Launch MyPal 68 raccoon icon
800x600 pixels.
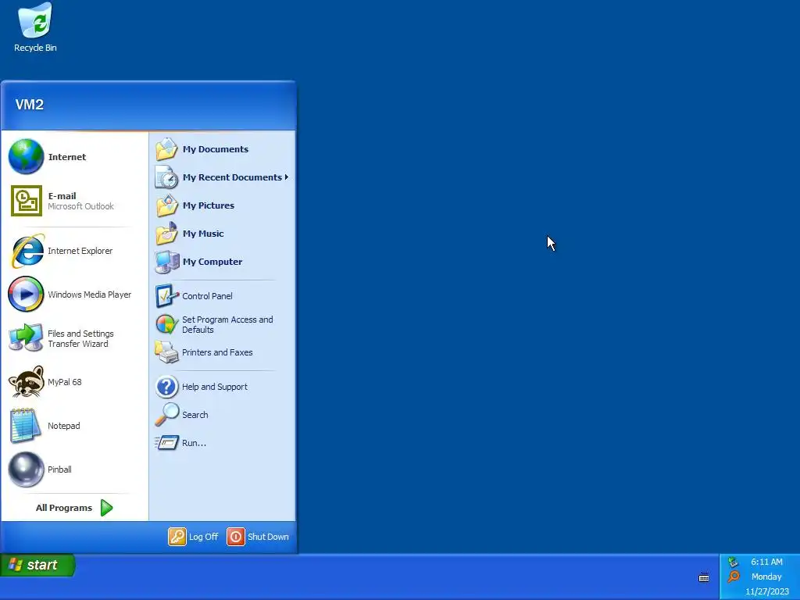point(26,381)
